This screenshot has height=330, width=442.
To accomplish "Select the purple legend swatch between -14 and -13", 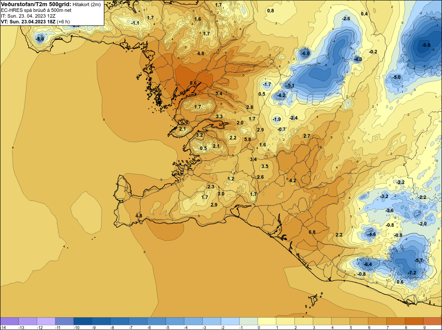I will [10, 321].
